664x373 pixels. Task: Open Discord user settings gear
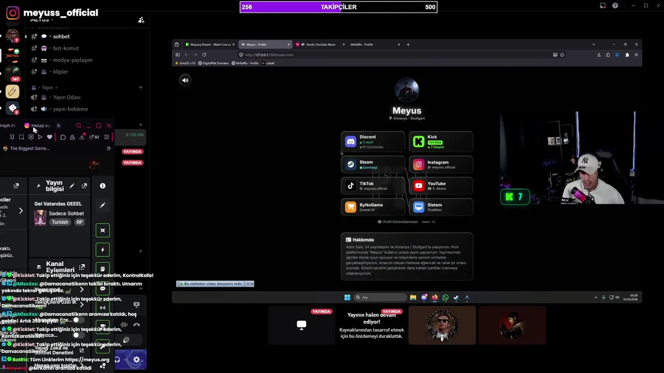point(136,360)
